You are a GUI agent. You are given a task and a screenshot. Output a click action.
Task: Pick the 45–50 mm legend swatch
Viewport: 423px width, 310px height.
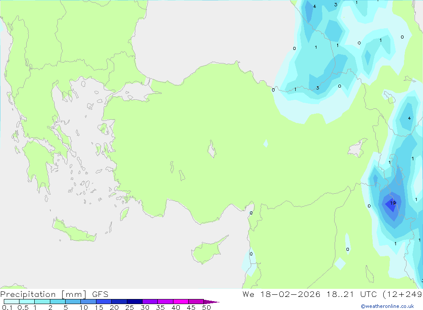[196, 302]
